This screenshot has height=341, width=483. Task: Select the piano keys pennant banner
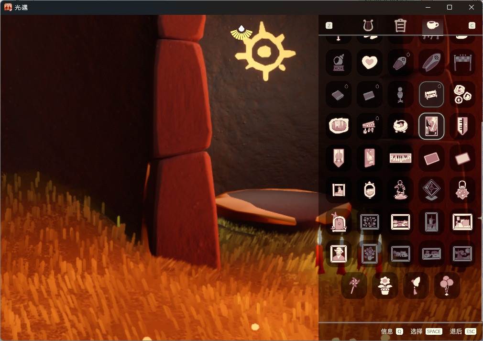tap(462, 126)
